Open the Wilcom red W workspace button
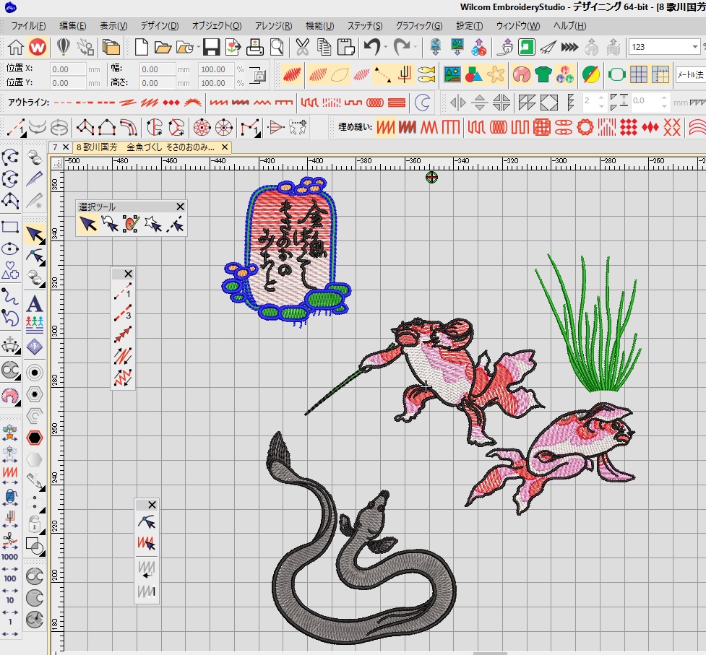Viewport: 706px width, 655px height. (38, 47)
